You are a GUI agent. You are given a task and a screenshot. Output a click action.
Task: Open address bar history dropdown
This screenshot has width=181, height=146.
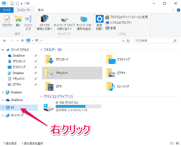coord(123,41)
